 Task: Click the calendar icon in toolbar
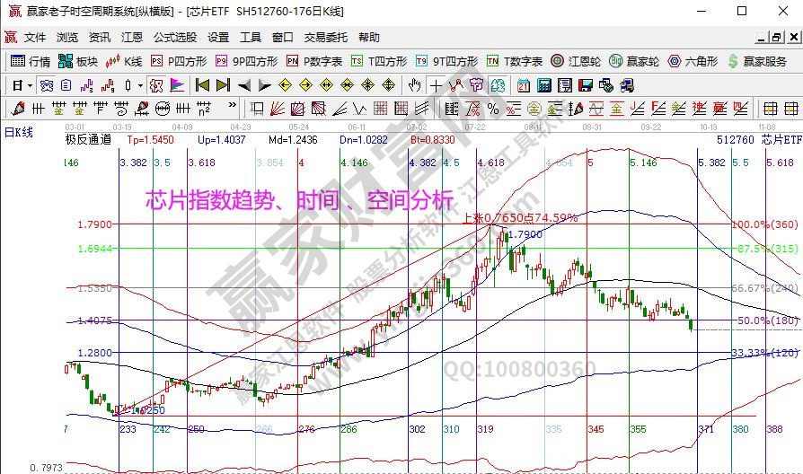click(x=524, y=85)
